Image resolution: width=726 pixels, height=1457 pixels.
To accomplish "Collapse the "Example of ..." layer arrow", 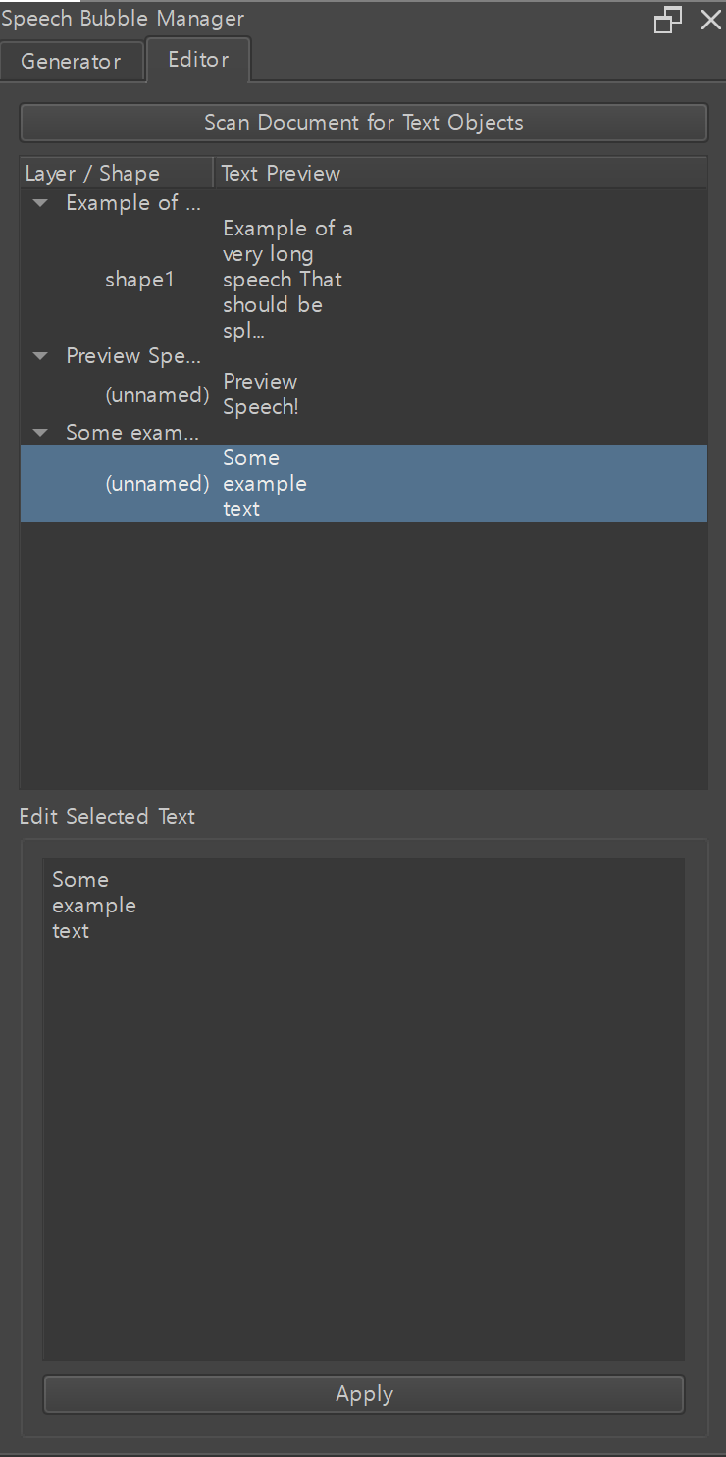I will pos(40,203).
